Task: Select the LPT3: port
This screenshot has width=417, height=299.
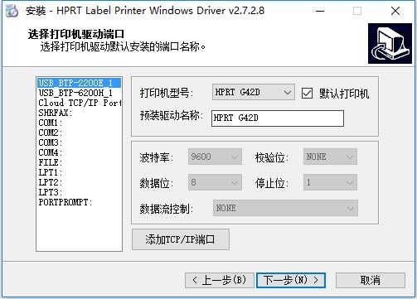Action: pyautogui.click(x=79, y=192)
